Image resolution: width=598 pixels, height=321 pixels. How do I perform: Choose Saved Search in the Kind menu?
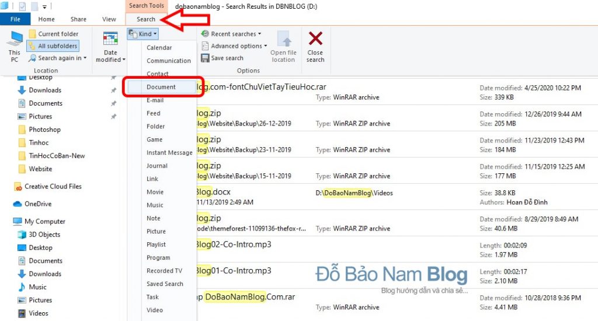coord(162,284)
